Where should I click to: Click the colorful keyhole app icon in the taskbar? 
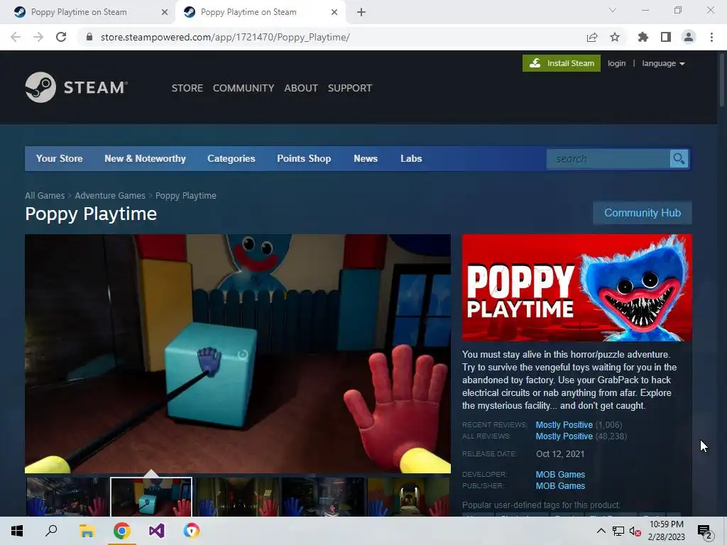192,531
